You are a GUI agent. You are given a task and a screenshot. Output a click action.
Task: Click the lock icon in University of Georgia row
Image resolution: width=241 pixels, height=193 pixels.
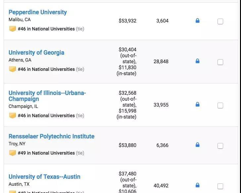[198, 61]
